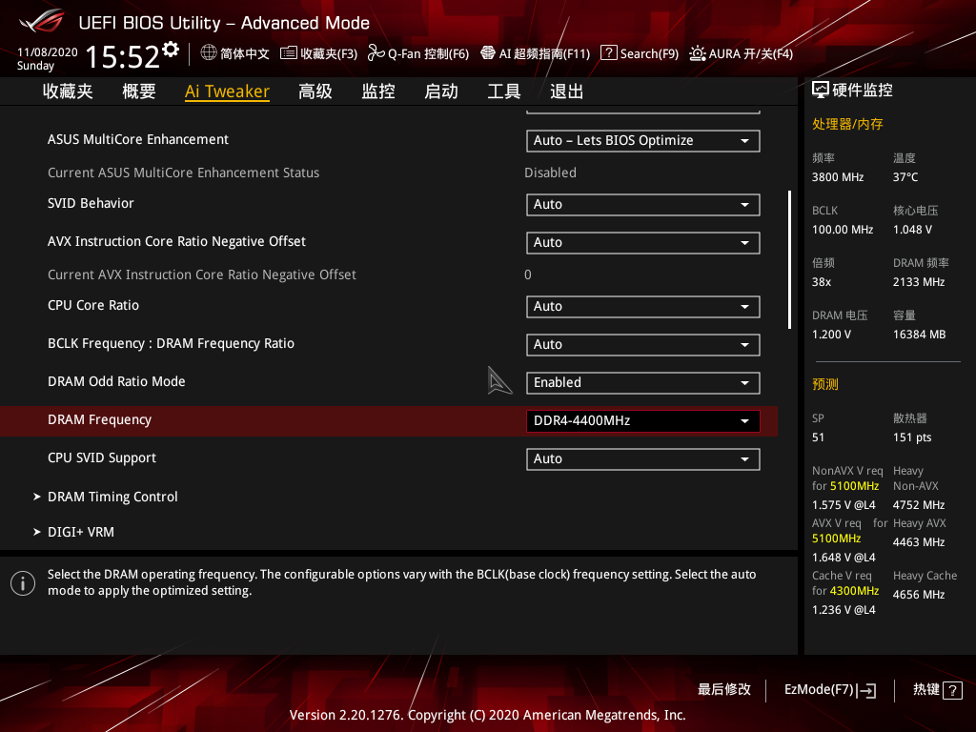Click the globe language icon
Viewport: 976px width, 732px height.
click(x=209, y=52)
